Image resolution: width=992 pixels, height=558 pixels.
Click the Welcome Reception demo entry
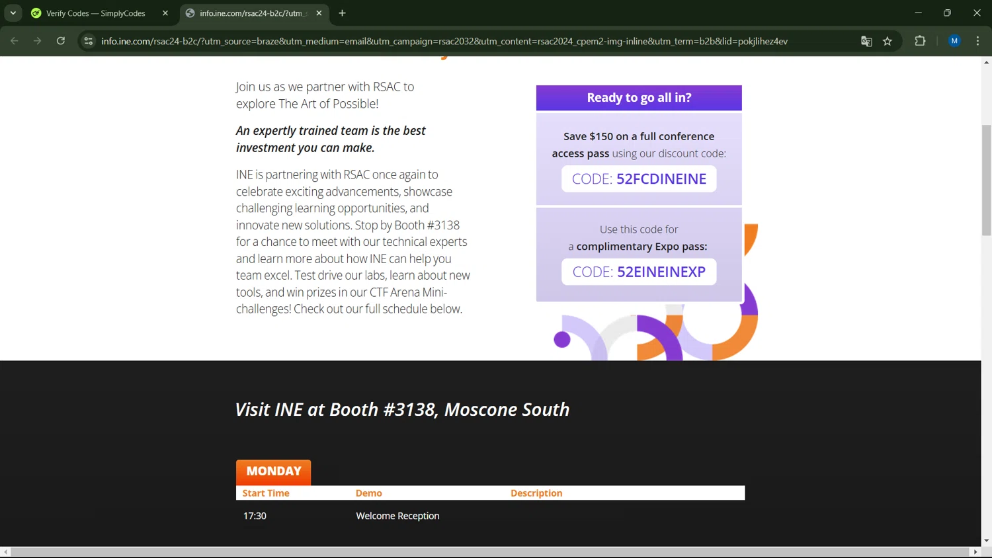click(397, 516)
